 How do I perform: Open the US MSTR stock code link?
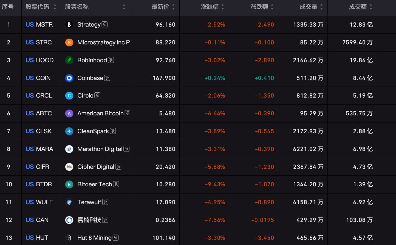(39, 25)
